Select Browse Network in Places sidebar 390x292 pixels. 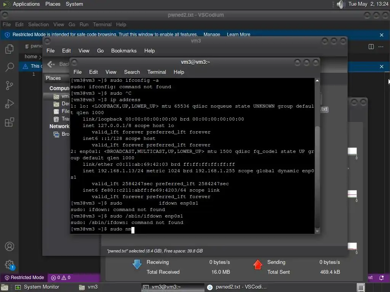click(61, 134)
